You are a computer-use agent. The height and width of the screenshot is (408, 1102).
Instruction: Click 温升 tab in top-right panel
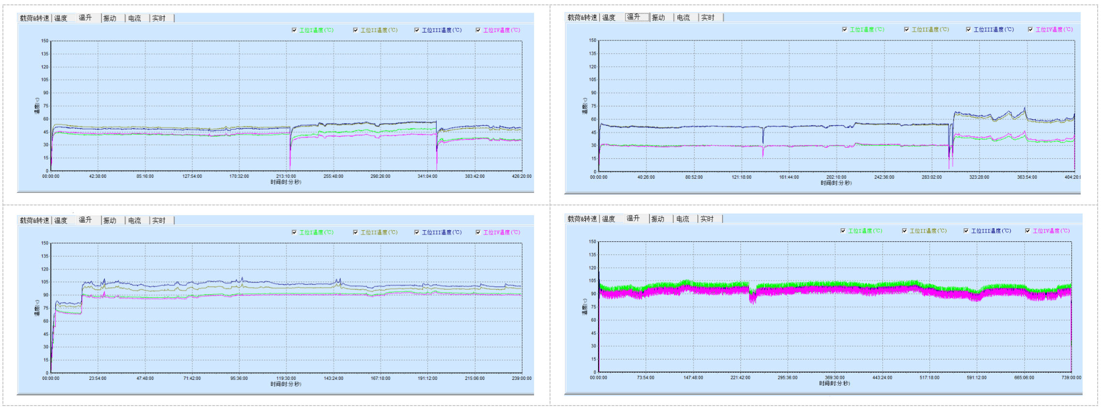(634, 17)
